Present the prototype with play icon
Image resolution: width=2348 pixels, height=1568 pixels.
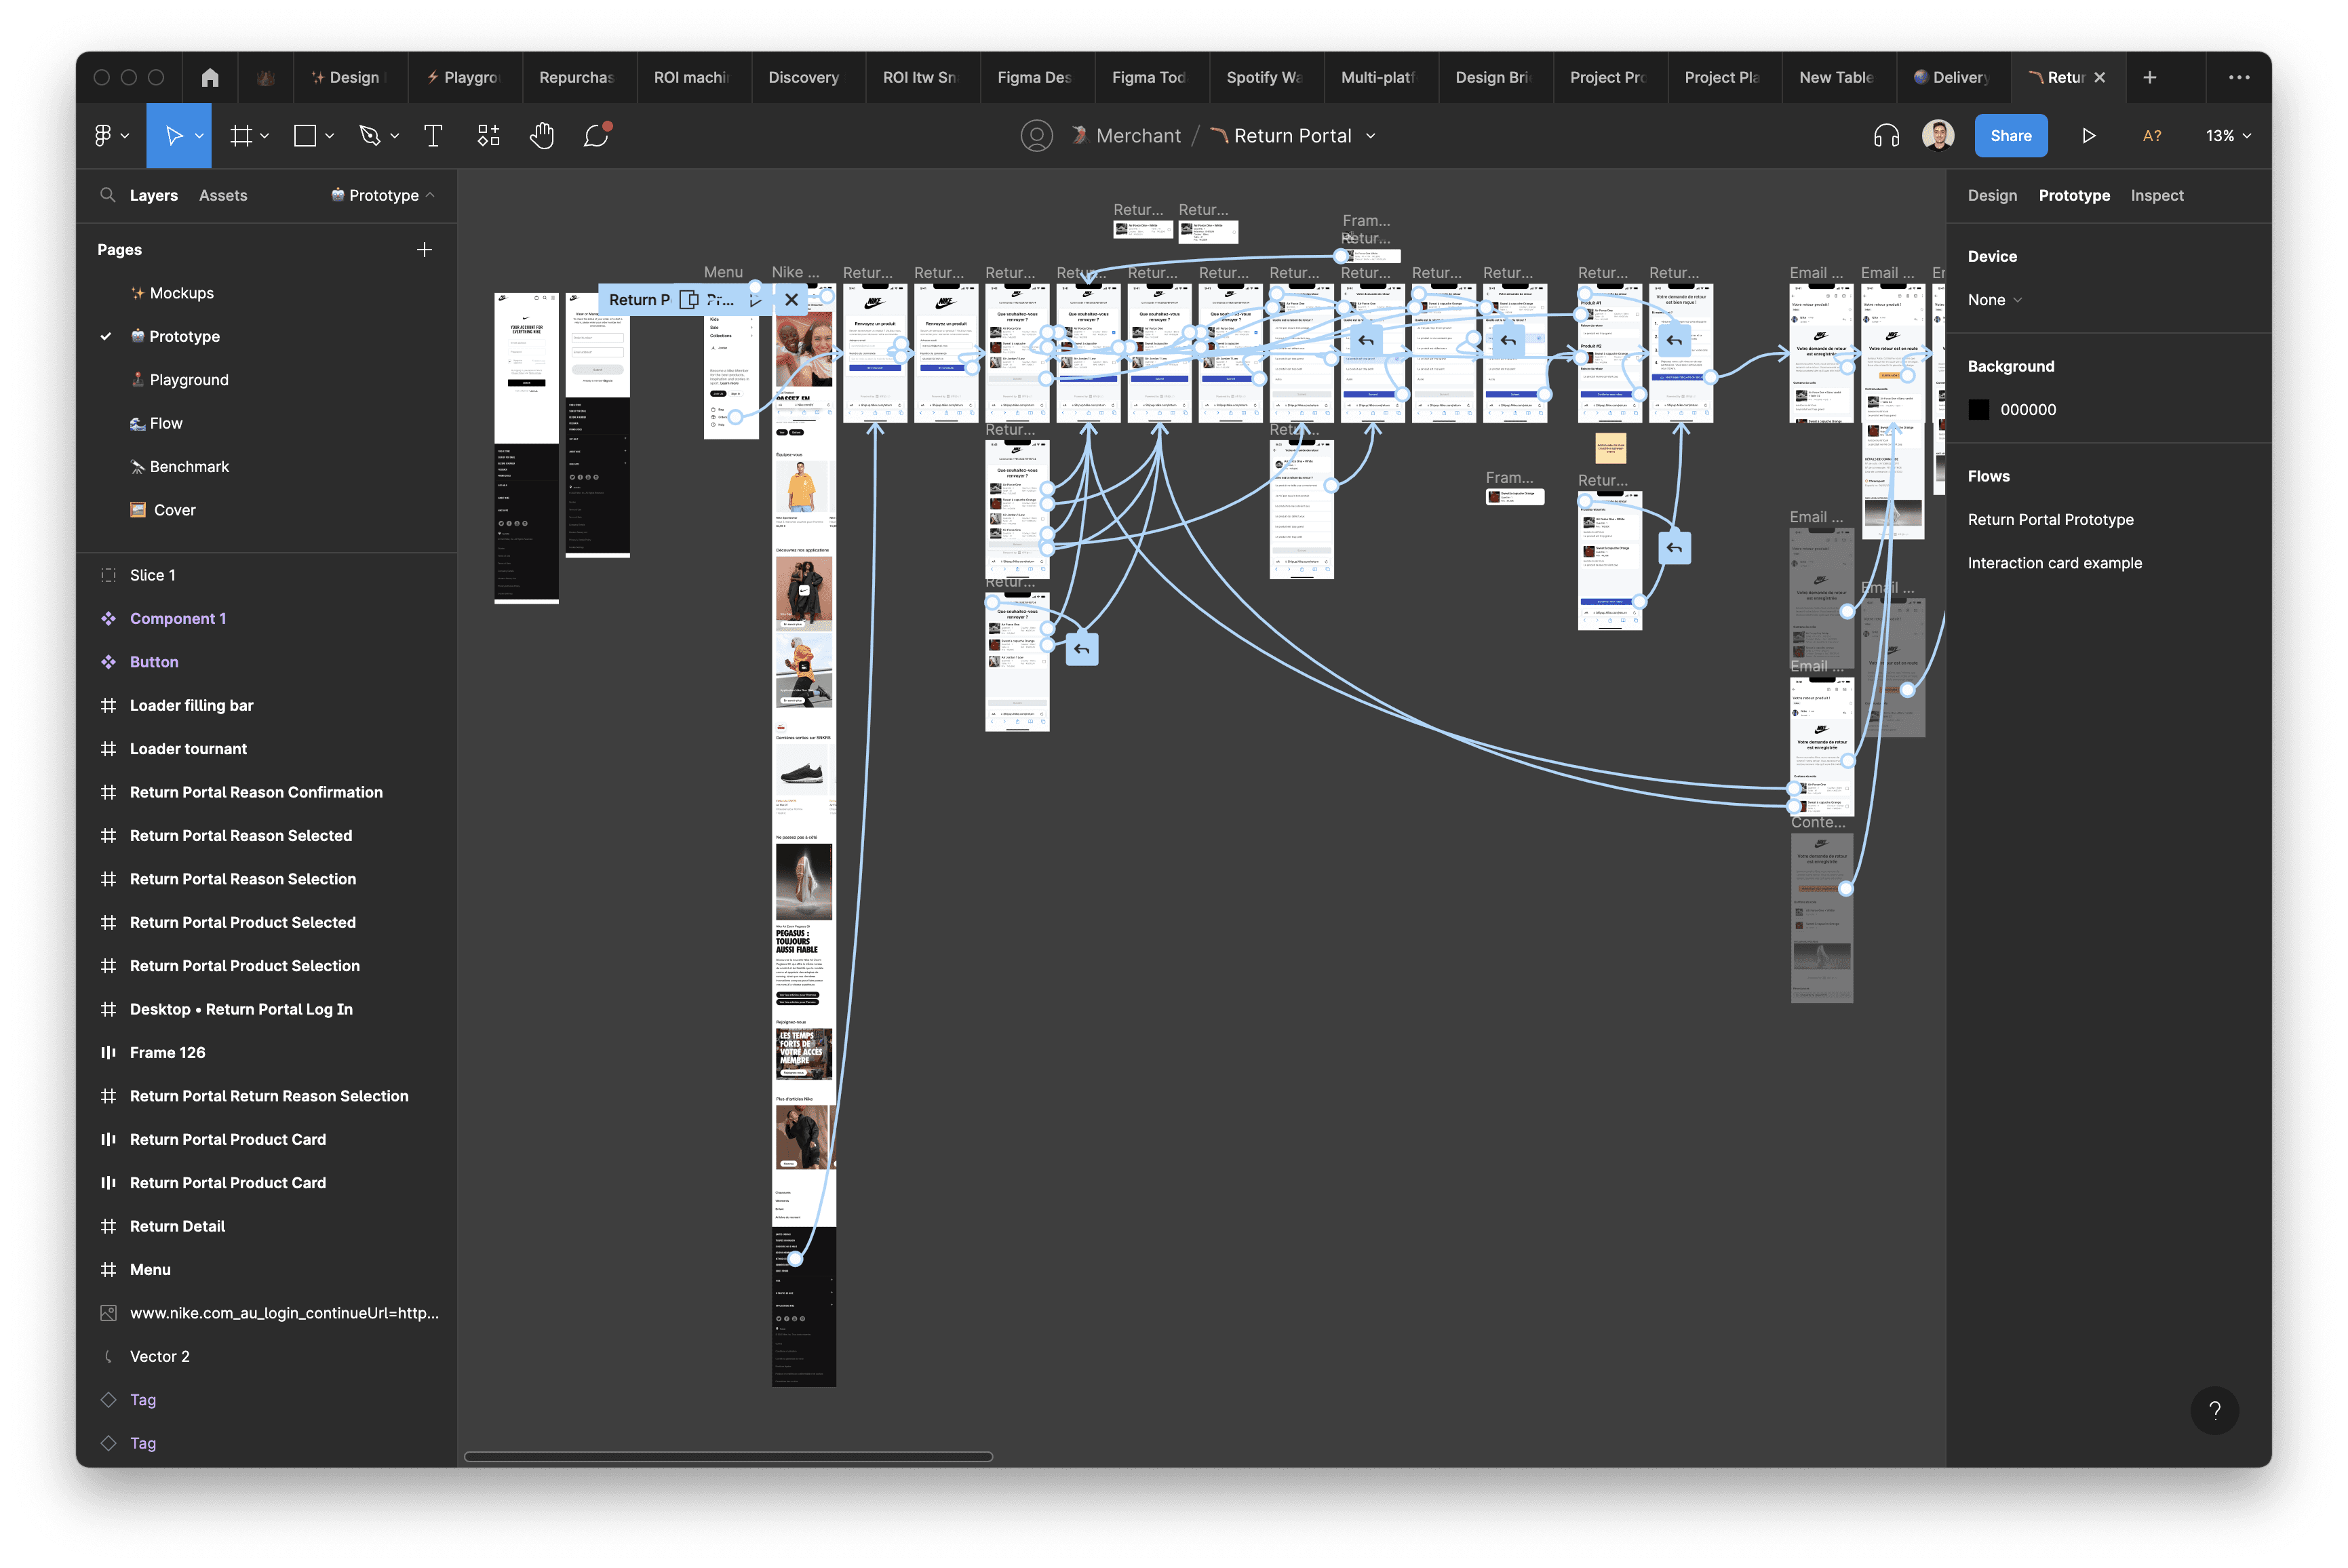coord(2089,135)
